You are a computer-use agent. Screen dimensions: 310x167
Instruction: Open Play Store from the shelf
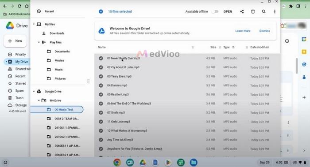coord(168,163)
